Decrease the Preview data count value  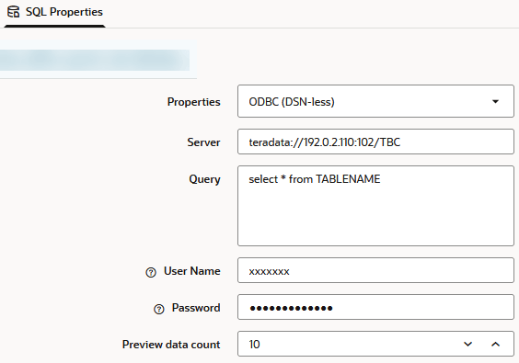point(467,344)
